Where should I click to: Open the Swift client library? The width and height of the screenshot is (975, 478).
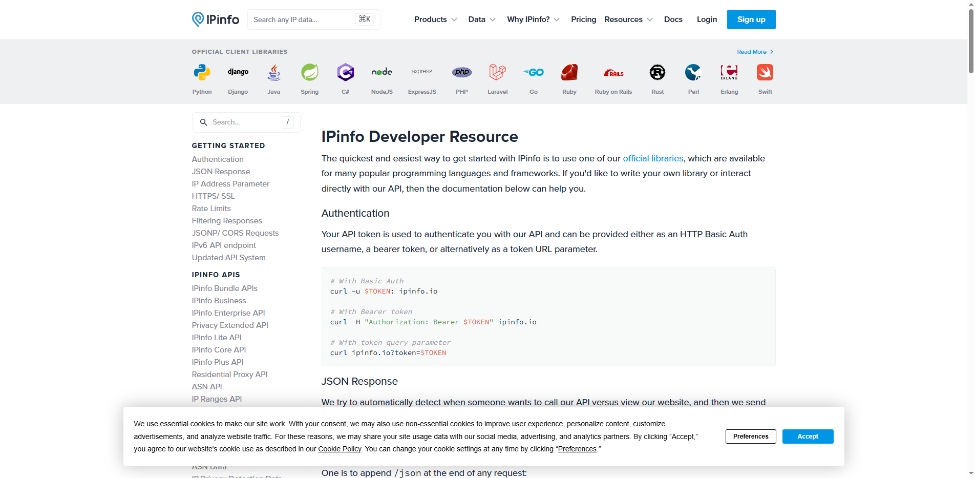[765, 78]
